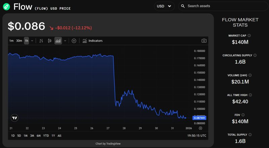Viewport: 269px width, 148px height.
Task: Select the bars chart style icon
Action: (41, 41)
